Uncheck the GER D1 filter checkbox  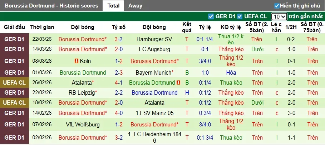tap(211, 16)
